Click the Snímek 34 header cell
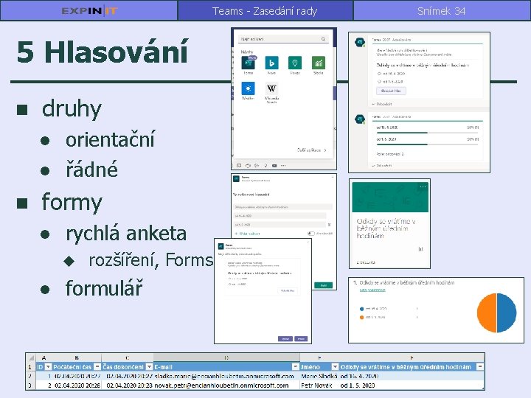 441,11
